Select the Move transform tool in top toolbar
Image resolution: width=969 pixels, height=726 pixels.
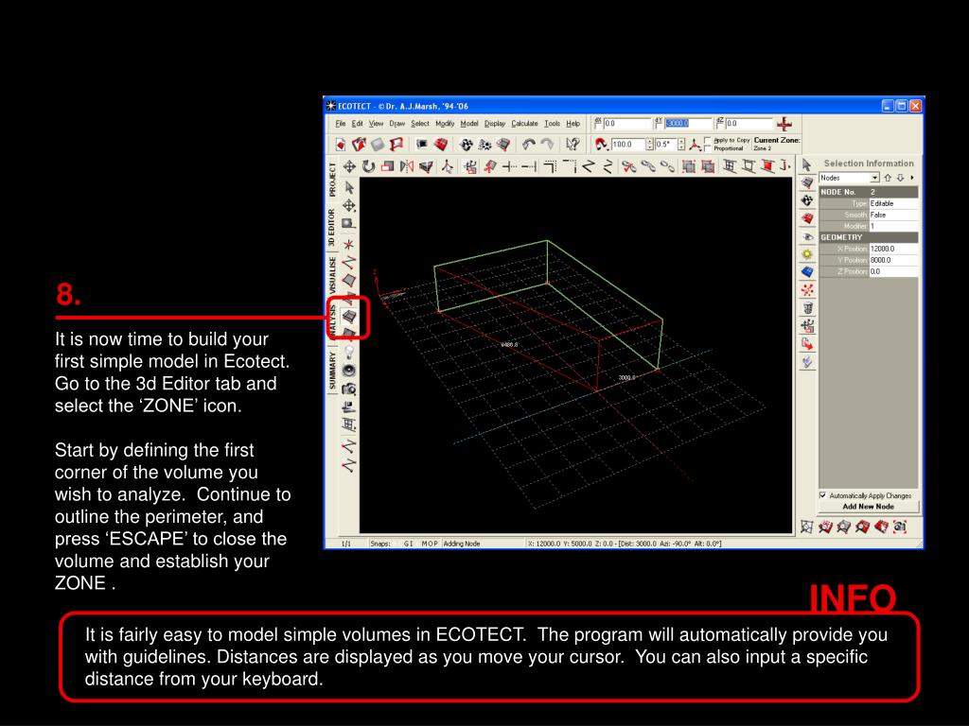tap(349, 166)
